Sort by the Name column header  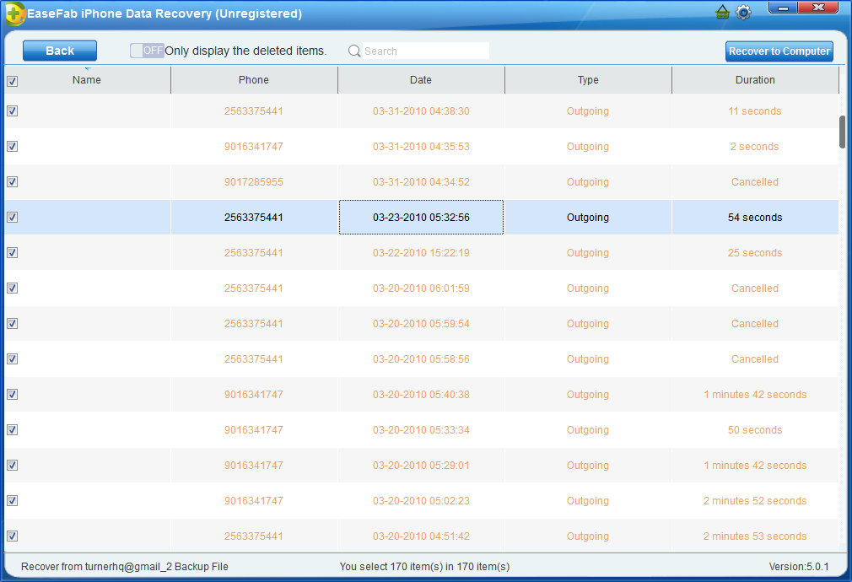coord(87,80)
